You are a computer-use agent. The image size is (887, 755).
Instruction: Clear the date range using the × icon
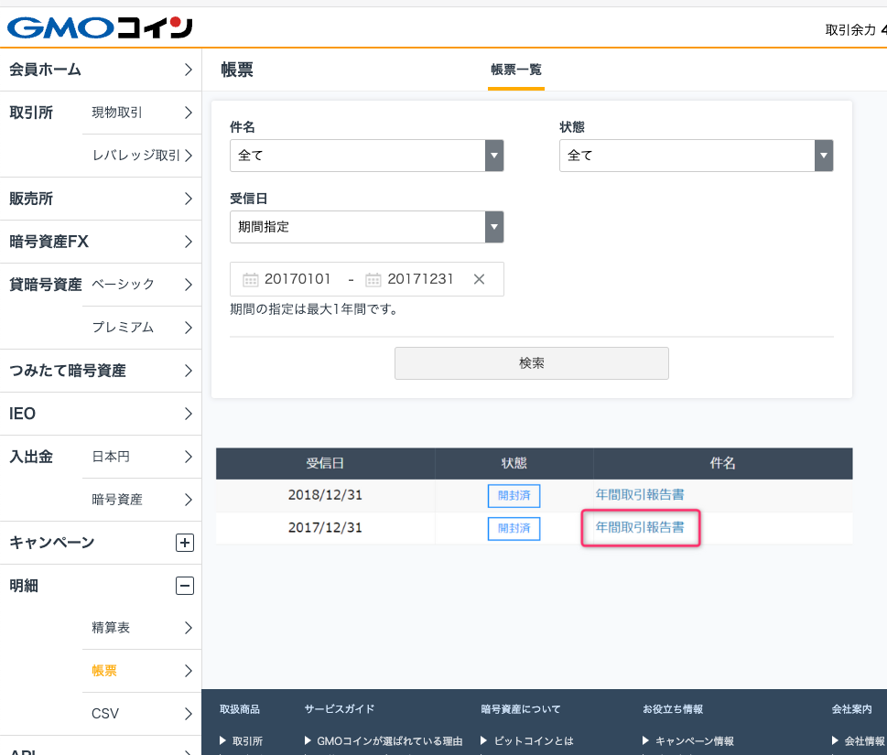[x=478, y=279]
